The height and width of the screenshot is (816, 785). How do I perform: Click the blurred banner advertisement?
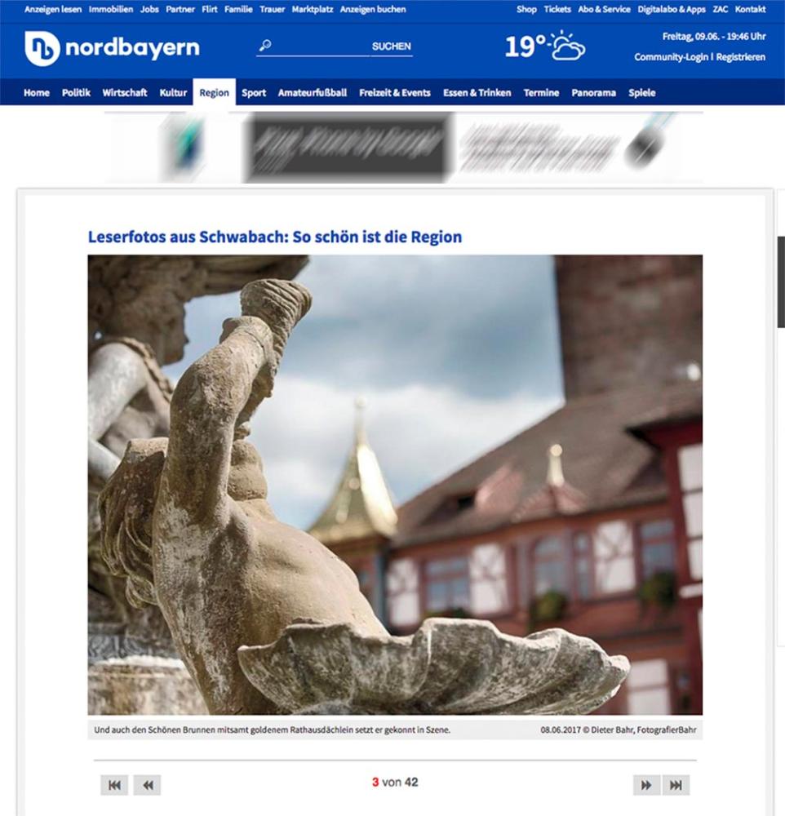pos(404,147)
